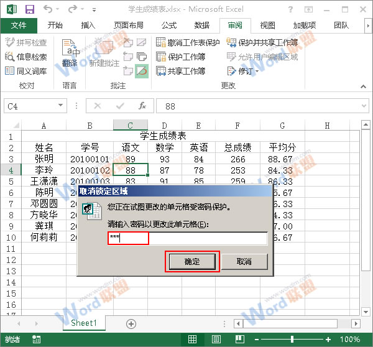The image size is (373, 347).
Task: Expand the Name Box dropdown
Action: (x=60, y=106)
